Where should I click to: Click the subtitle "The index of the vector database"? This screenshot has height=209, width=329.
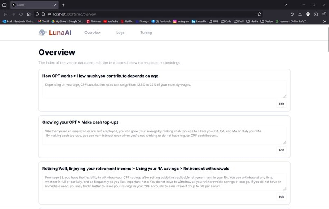click(66, 63)
